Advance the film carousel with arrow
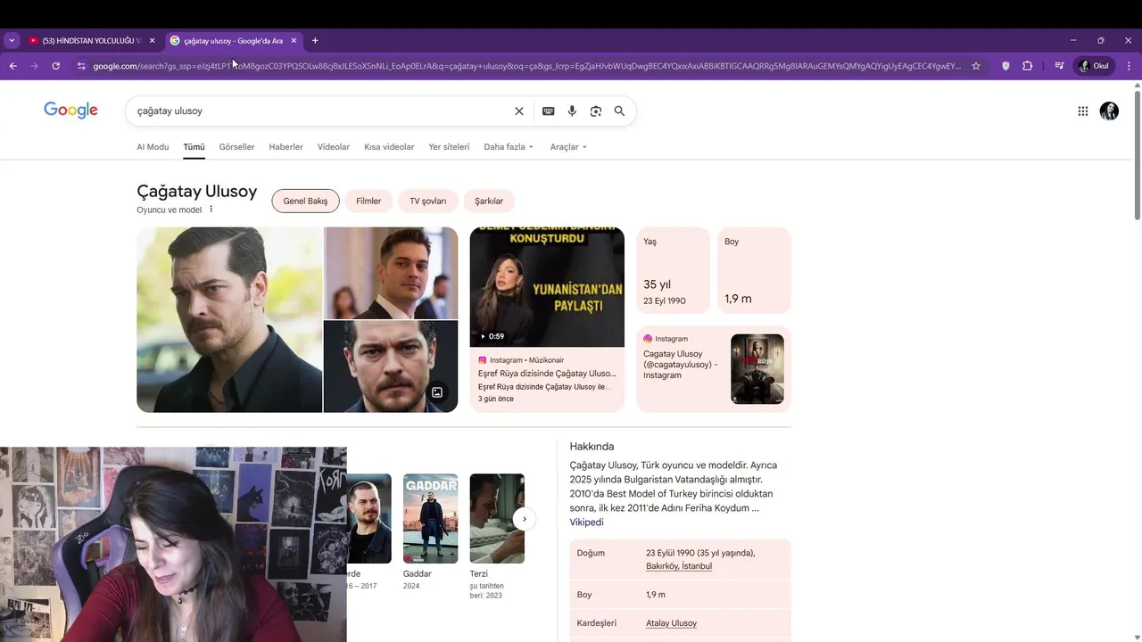 coord(525,519)
